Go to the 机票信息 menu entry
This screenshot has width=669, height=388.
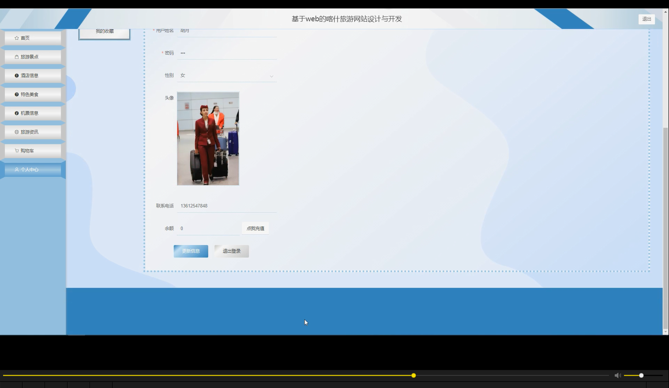point(33,113)
